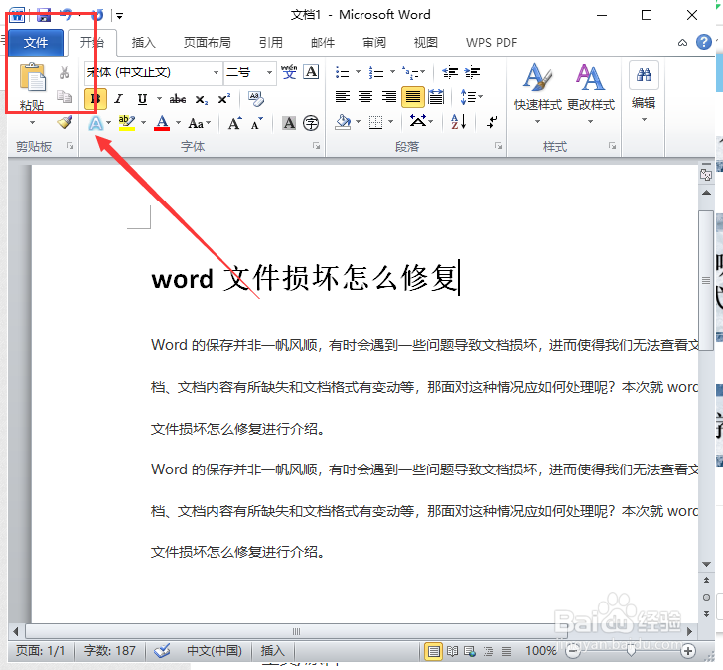The width and height of the screenshot is (723, 670).
Task: Switch to the 引用 References tab
Action: click(271, 42)
